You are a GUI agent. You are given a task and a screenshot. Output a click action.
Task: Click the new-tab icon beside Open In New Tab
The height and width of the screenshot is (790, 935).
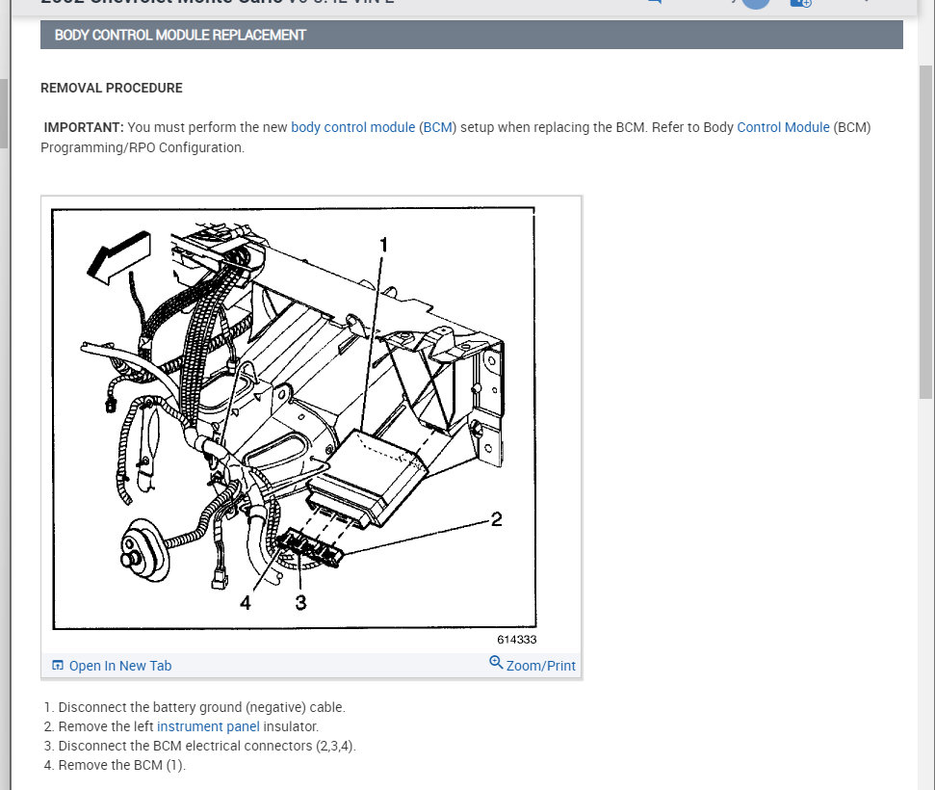58,666
